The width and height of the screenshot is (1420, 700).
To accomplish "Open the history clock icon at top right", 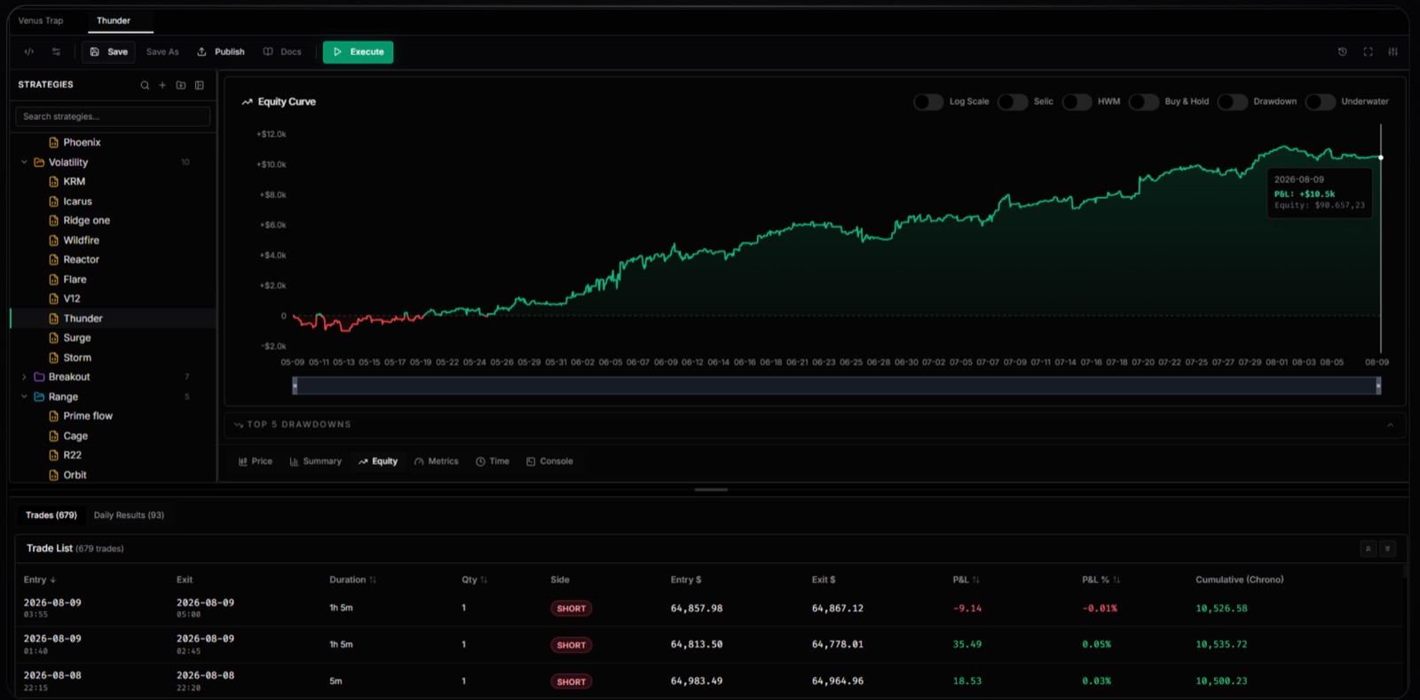I will point(1343,51).
